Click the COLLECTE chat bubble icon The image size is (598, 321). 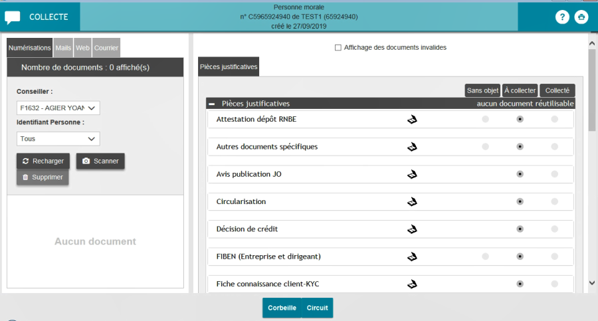13,17
